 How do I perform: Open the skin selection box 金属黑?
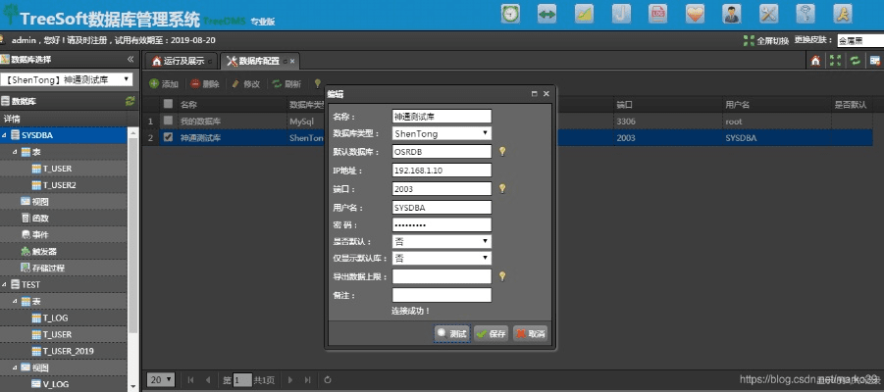coord(860,40)
